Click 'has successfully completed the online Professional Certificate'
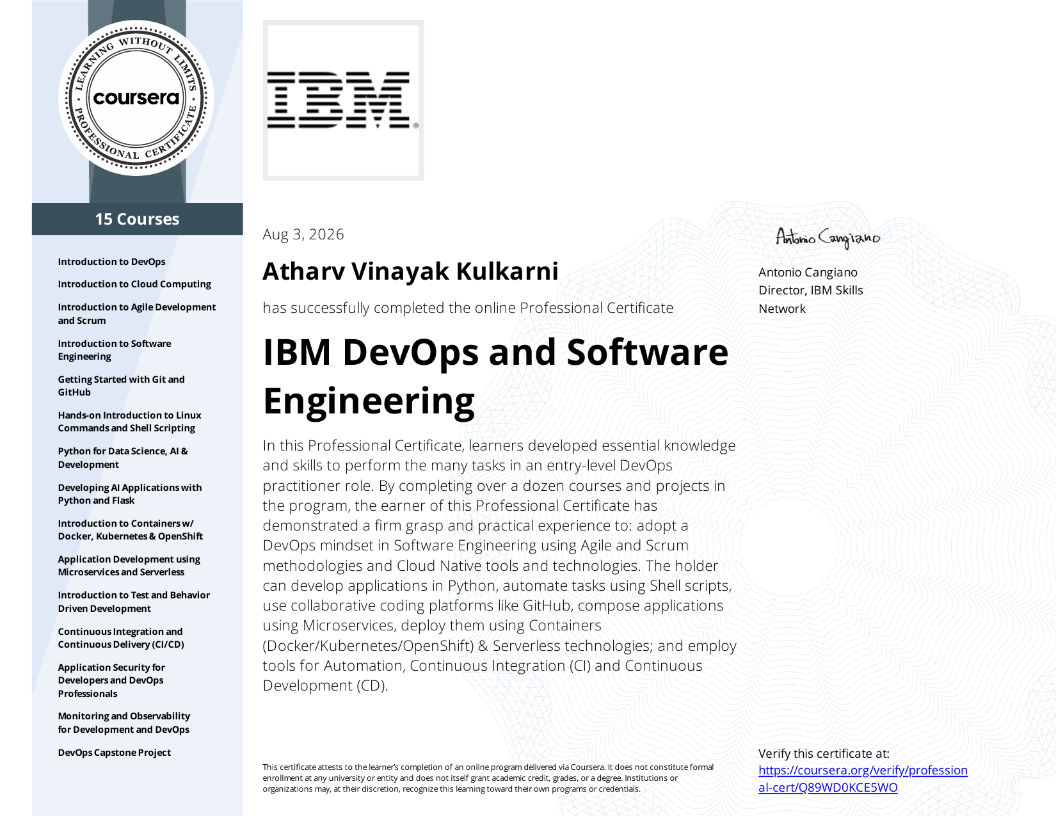This screenshot has width=1056, height=816. [468, 308]
